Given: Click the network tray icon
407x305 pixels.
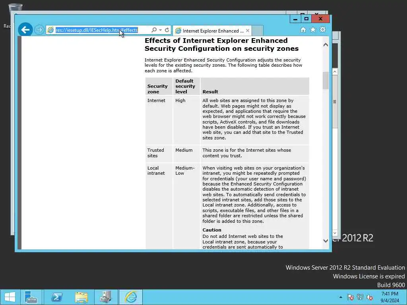Looking at the screenshot, I should tap(360, 297).
